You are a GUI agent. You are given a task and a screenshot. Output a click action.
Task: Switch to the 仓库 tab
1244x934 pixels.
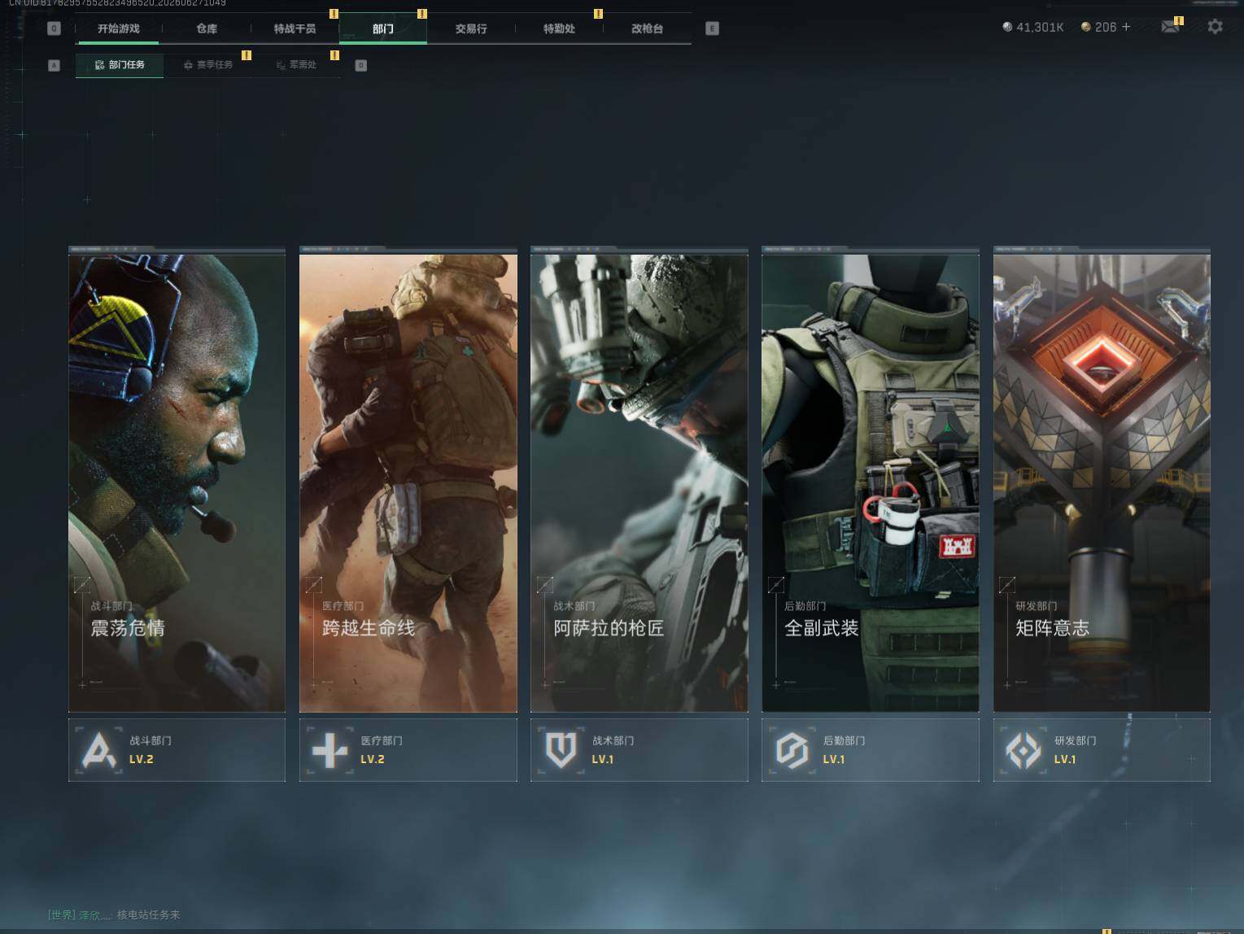207,28
